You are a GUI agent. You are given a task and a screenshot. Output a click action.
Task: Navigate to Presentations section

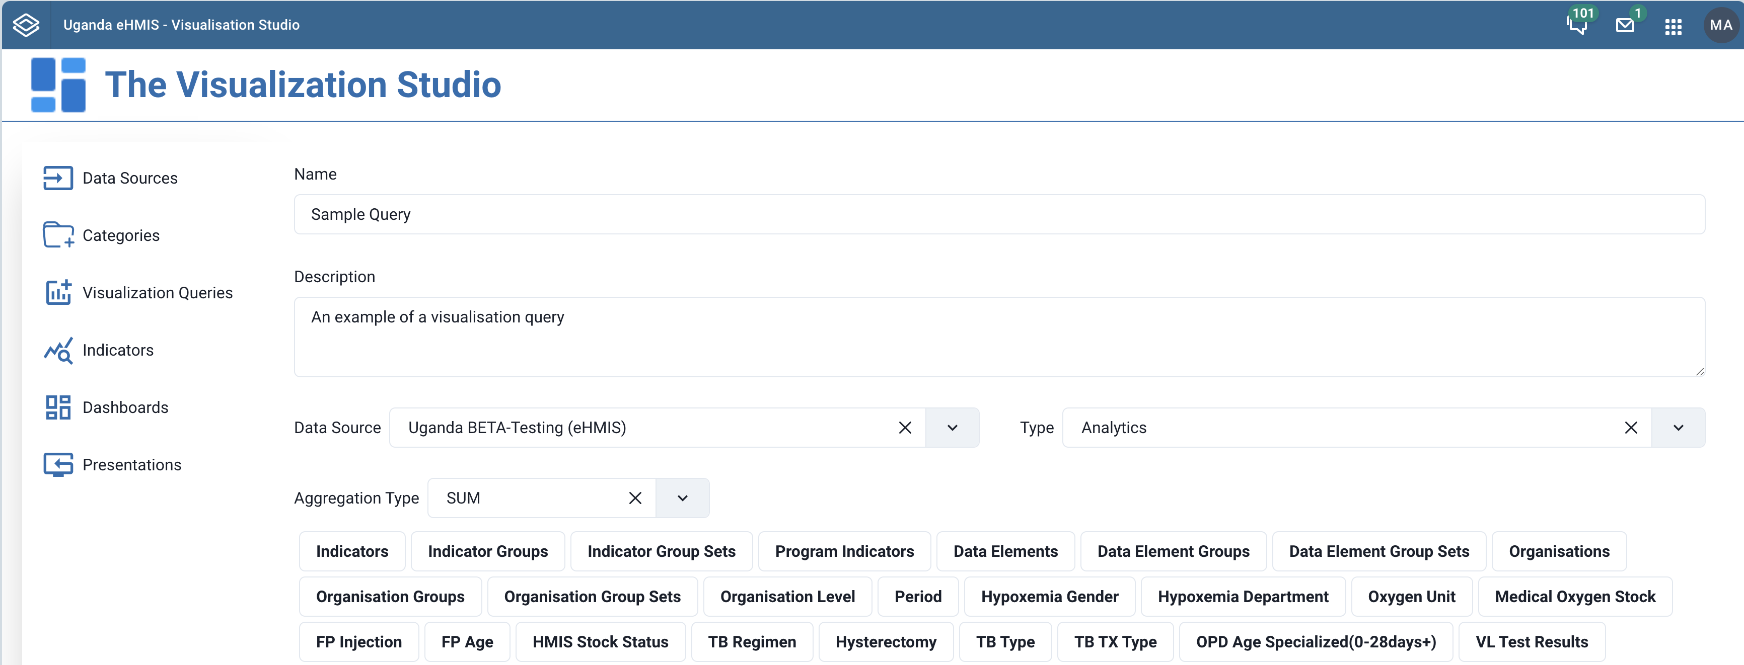coord(132,465)
